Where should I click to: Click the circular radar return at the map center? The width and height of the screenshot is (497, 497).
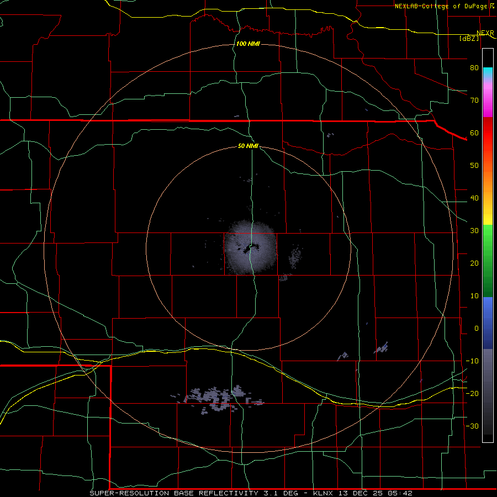(x=250, y=247)
